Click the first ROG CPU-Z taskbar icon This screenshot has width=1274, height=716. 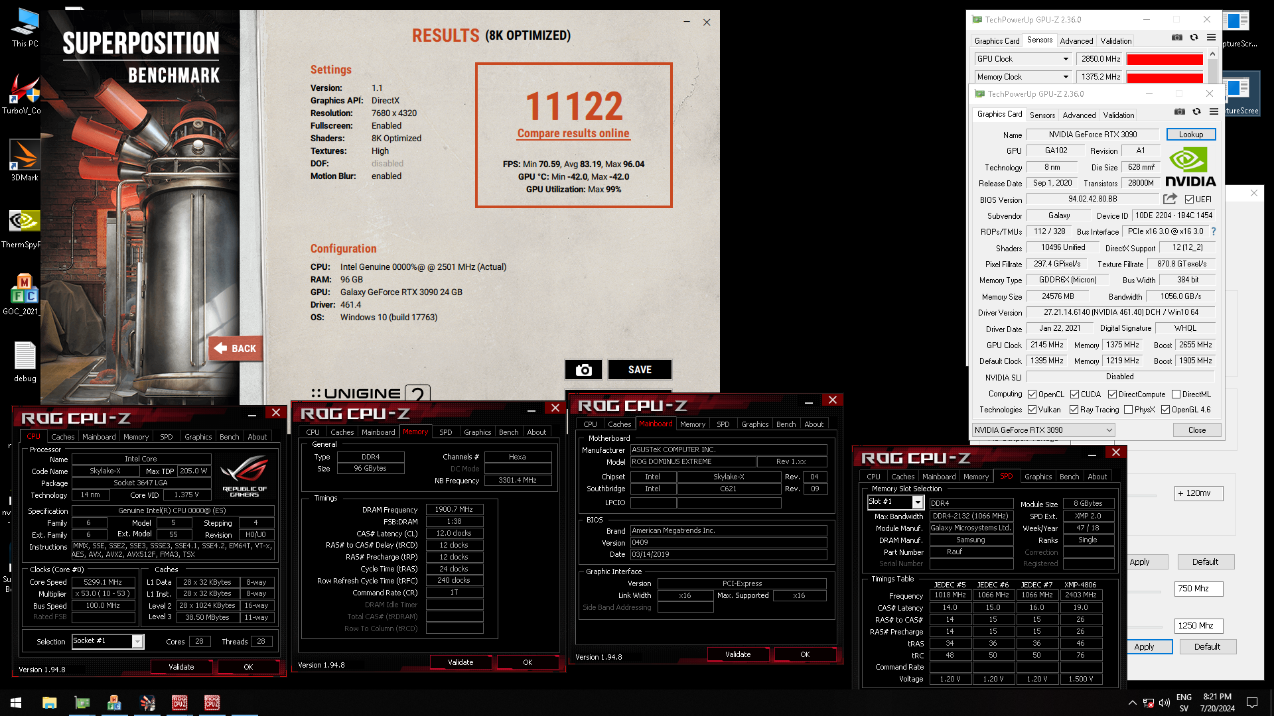(179, 703)
